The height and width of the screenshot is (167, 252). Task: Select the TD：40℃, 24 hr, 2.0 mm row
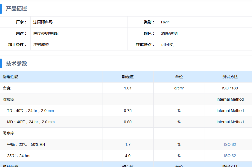coord(30,111)
